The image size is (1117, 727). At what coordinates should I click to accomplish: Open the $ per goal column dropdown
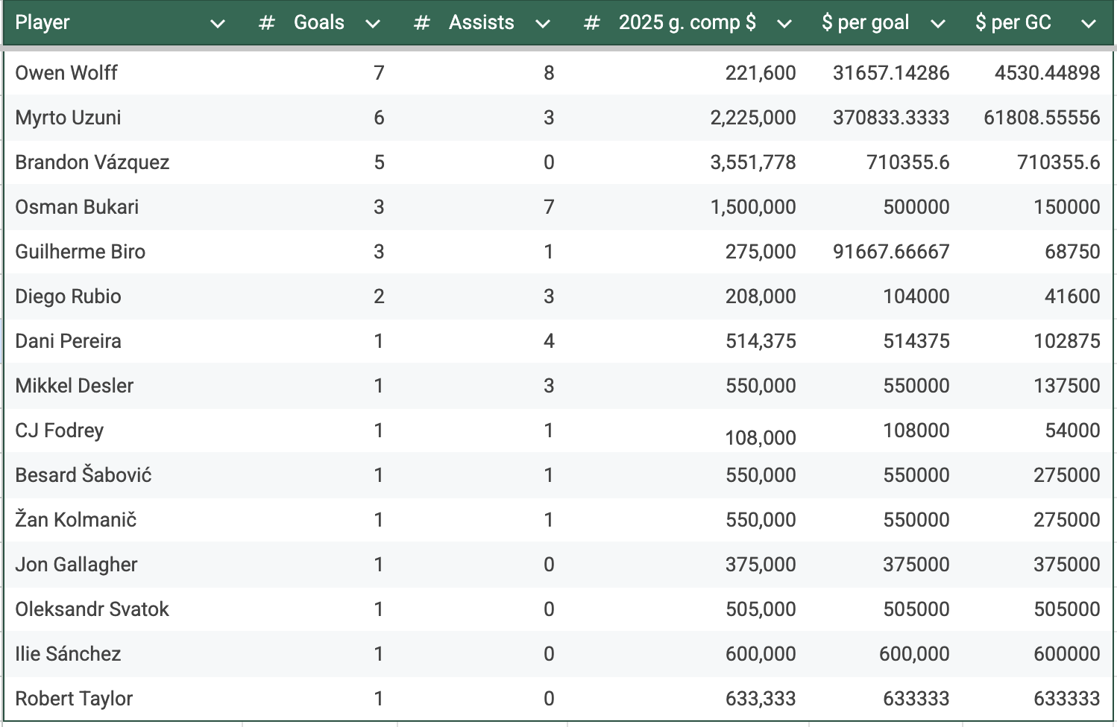(938, 24)
